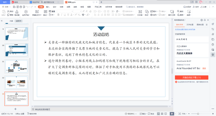The height and width of the screenshot is (116, 216).
Task: Start slideshow from the current slide icon
Action: [26, 12]
